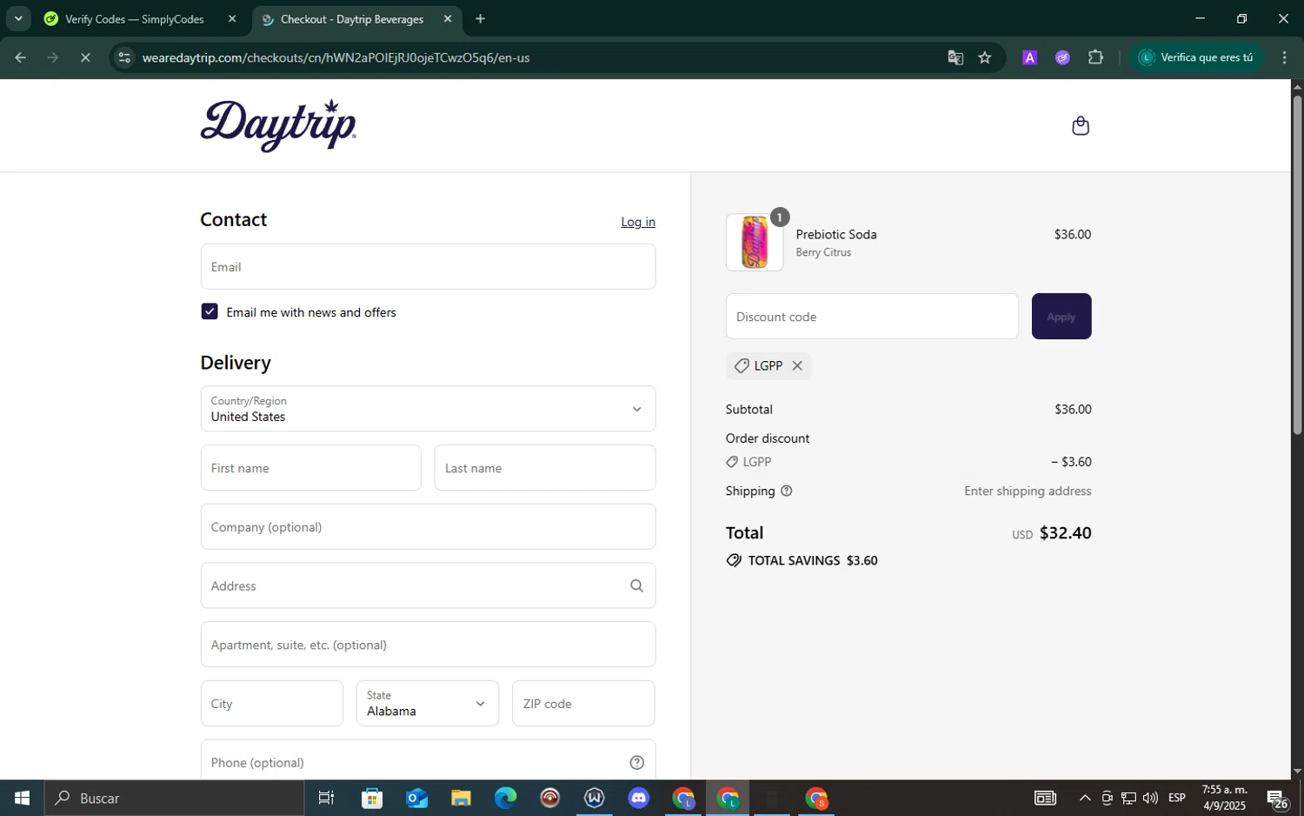Click the ZIP code field

coord(583,703)
